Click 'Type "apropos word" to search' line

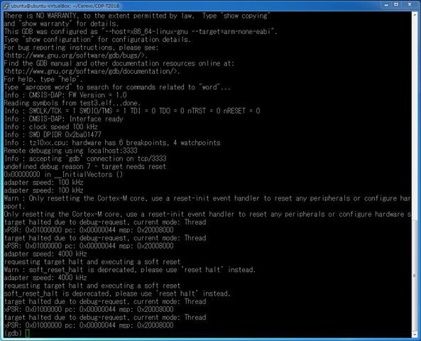click(x=117, y=87)
